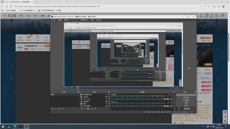Image resolution: width=230 pixels, height=129 pixels.
Task: Toggle visibility of 游戏捕获 source
Action: coord(106,101)
